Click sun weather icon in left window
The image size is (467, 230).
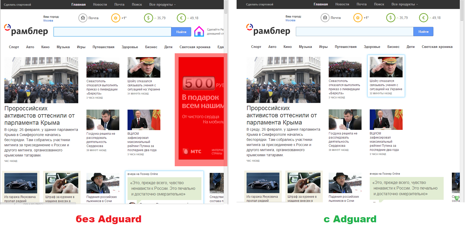[115, 18]
